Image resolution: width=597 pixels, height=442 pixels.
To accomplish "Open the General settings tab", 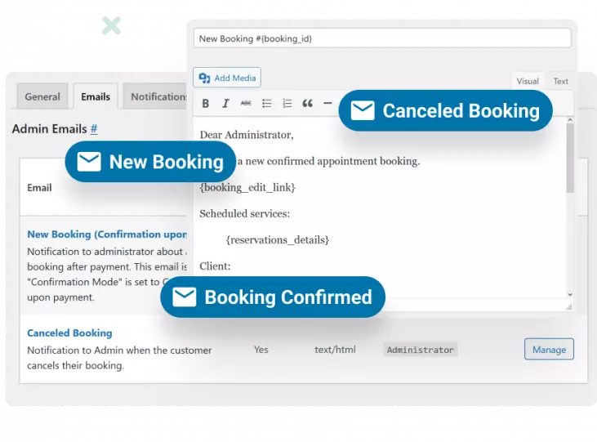I will pyautogui.click(x=42, y=96).
